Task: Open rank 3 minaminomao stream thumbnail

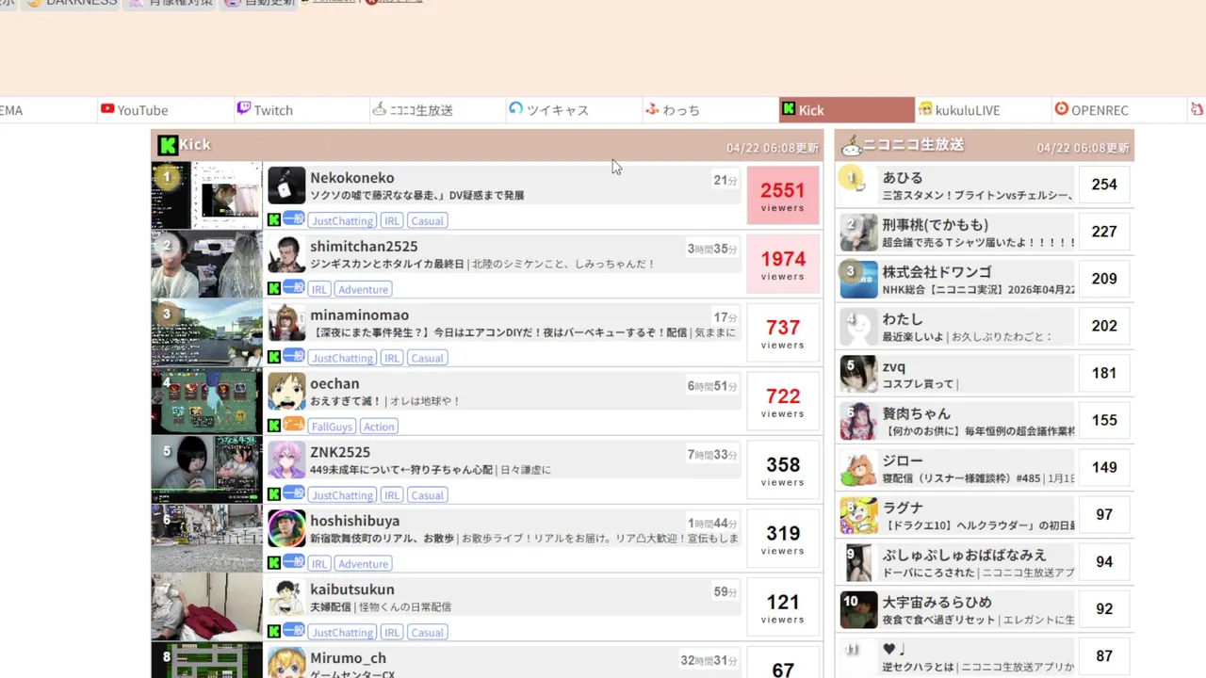Action: coord(206,332)
